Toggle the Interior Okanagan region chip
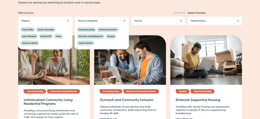260x119 pixels. (x=46, y=30)
